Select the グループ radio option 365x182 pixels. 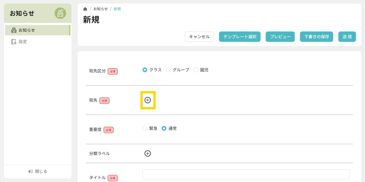[x=168, y=70]
